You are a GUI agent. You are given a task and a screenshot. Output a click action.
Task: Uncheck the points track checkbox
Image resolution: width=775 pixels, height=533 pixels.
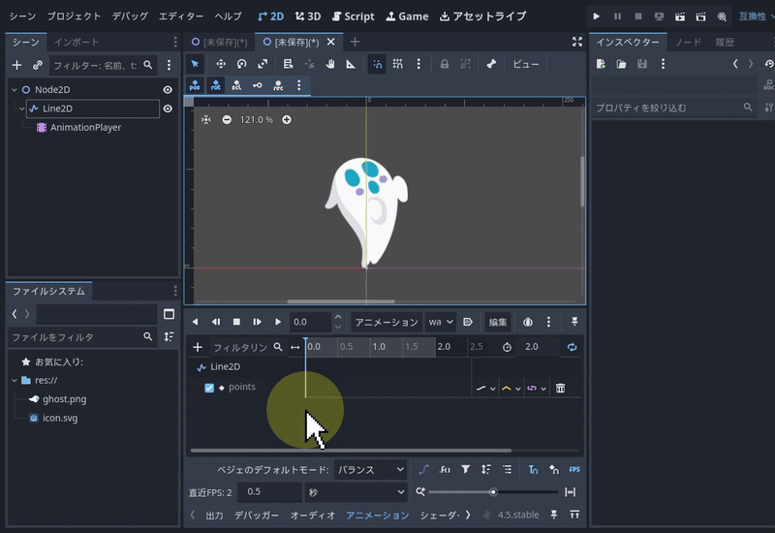(209, 388)
